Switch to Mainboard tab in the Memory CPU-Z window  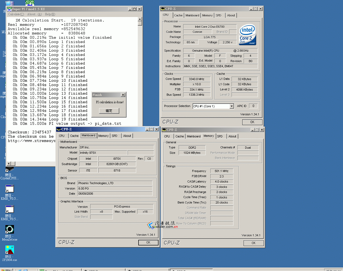194,136
